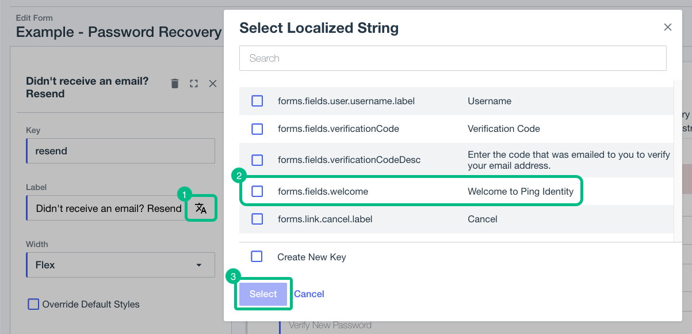The image size is (692, 334).
Task: Close the field editor with the X icon
Action: pyautogui.click(x=212, y=83)
